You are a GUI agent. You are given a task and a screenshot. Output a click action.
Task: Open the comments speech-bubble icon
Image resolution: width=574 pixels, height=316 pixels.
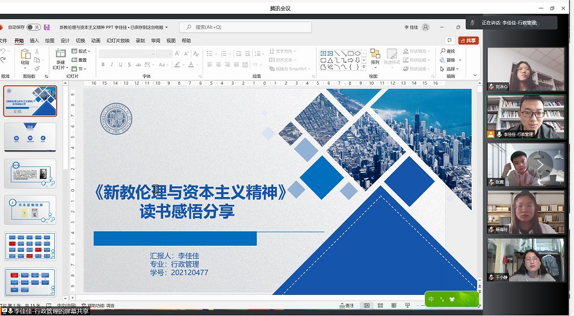click(449, 40)
